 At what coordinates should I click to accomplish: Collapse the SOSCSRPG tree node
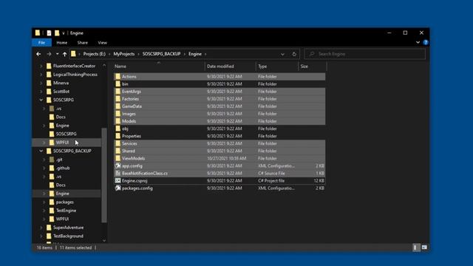[41, 100]
